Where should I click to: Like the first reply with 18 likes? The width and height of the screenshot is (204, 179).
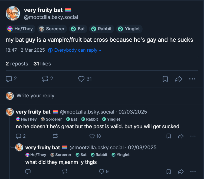point(92,136)
